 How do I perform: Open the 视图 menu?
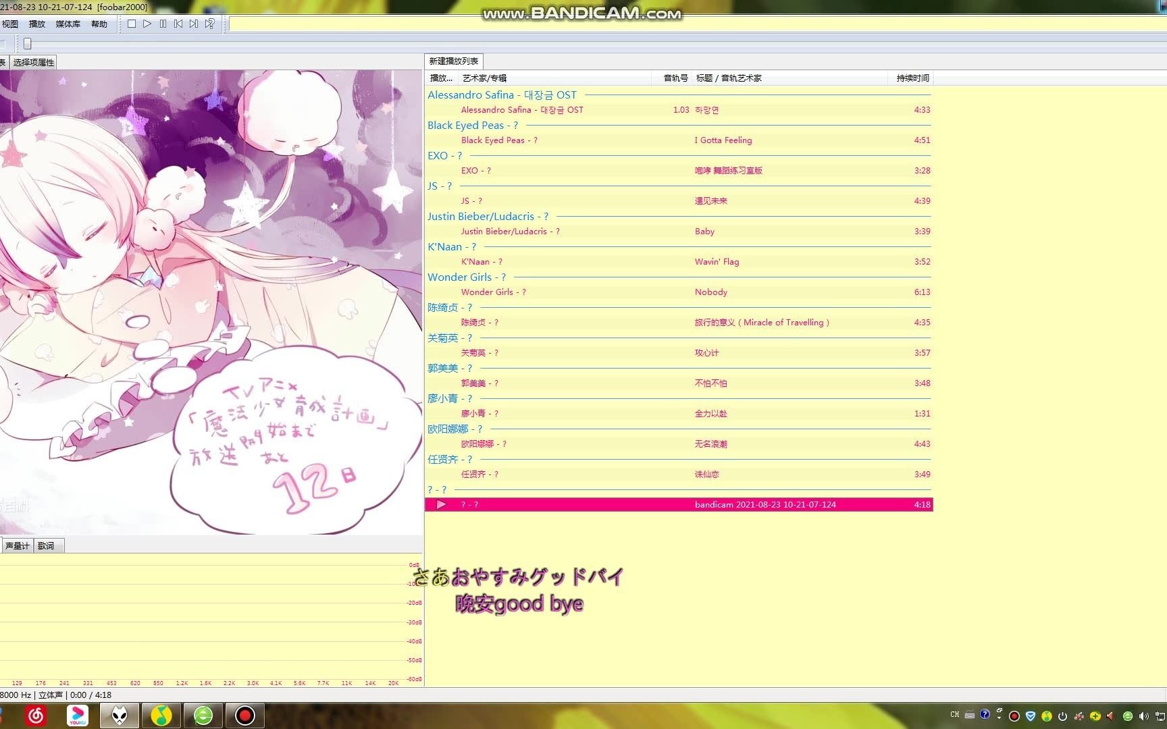click(10, 24)
